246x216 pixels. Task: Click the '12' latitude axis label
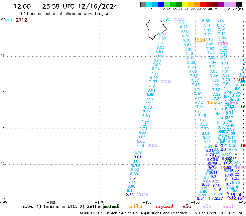click(3, 163)
